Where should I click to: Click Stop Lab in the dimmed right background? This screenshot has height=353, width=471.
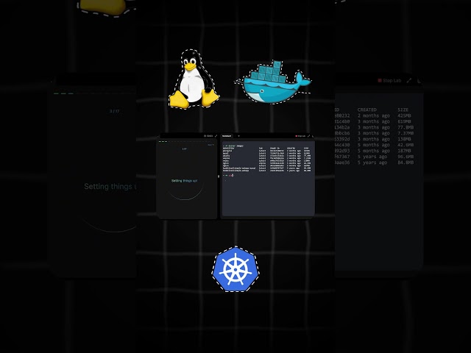point(389,80)
